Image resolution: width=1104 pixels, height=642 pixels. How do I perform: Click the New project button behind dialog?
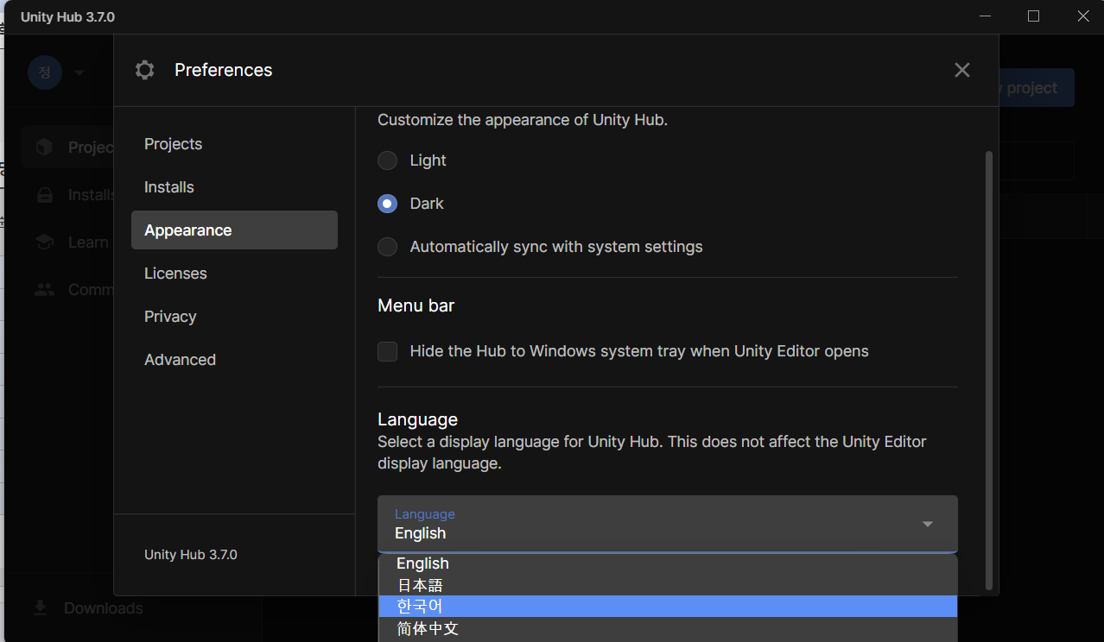tap(1037, 88)
